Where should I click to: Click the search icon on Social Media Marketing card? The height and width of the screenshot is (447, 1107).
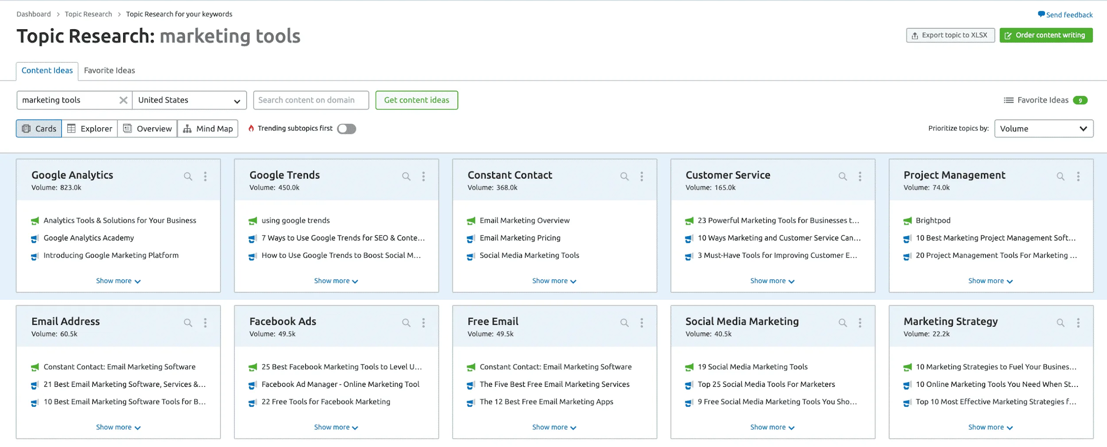click(843, 323)
